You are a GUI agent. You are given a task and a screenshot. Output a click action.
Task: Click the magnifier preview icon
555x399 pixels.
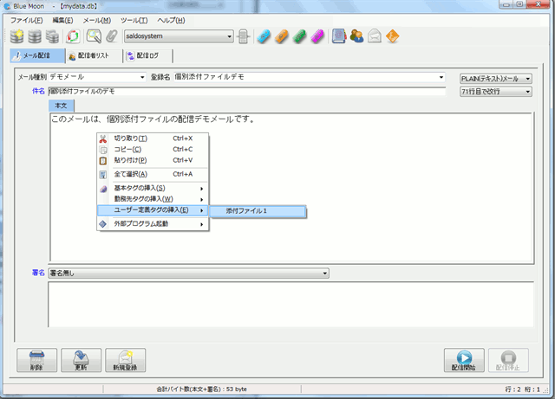[x=94, y=36]
